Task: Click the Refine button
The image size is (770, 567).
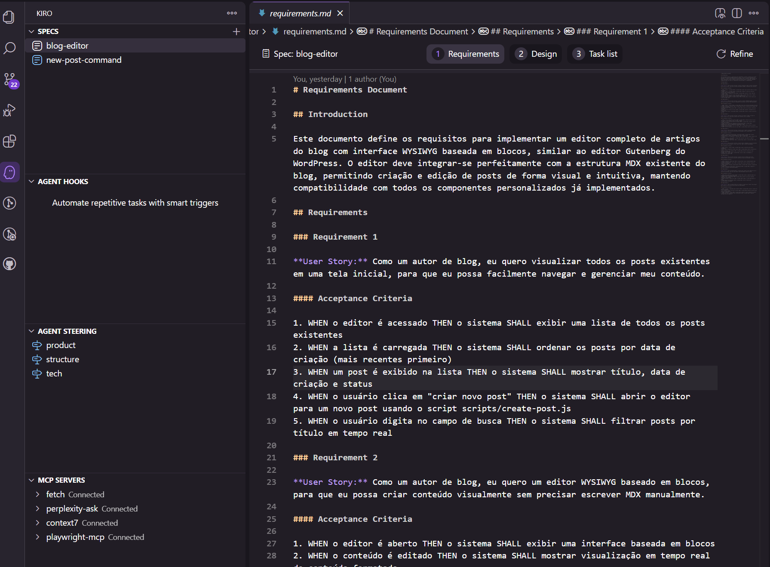Action: click(x=735, y=54)
